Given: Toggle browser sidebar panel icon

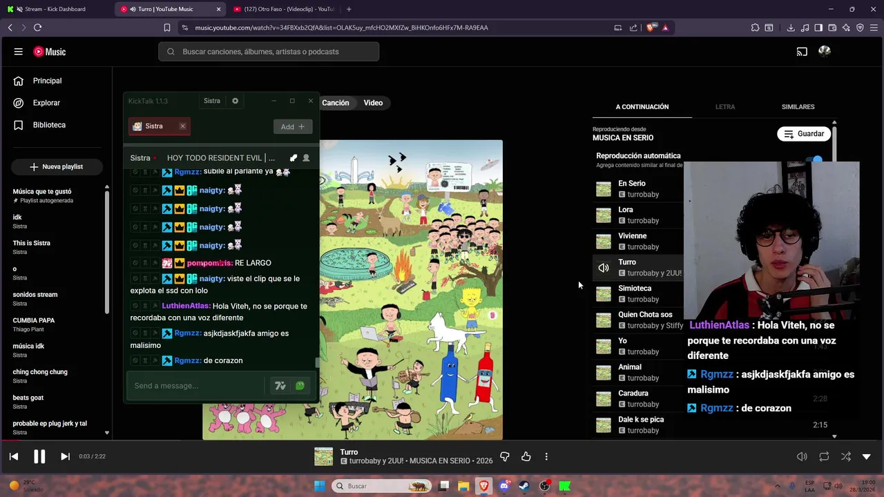Looking at the screenshot, I should click(818, 28).
